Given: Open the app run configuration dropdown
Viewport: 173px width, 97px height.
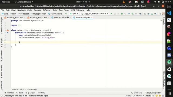Looking at the screenshot, I should [74, 14].
